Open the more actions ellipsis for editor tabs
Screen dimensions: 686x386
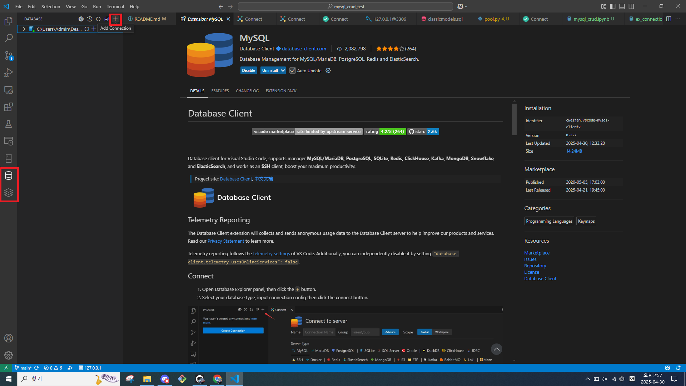pos(678,19)
